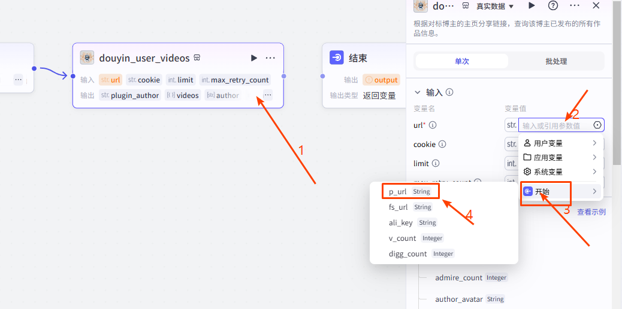Click the max_retry_count tag in node
Viewport: 622px width, 309px height.
click(235, 80)
